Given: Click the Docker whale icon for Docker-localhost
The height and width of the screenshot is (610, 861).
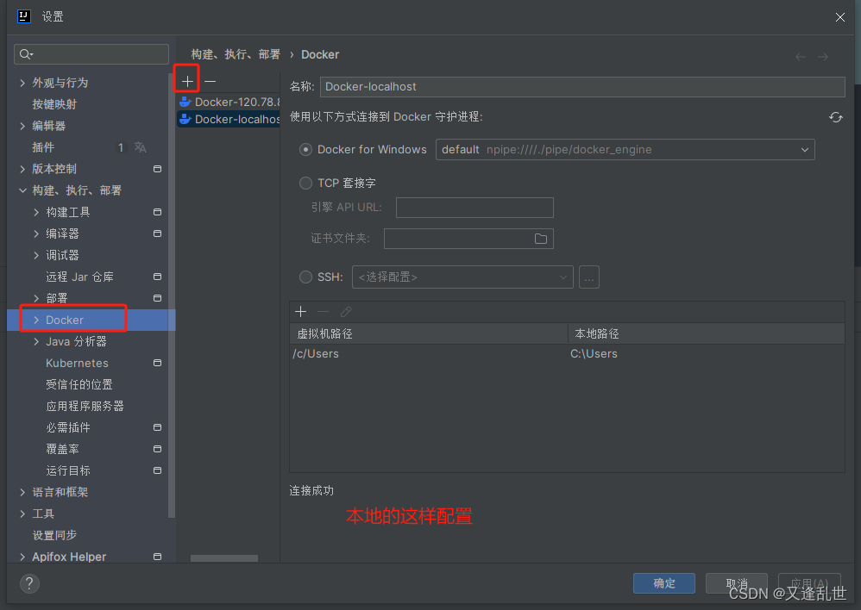Looking at the screenshot, I should pos(185,119).
